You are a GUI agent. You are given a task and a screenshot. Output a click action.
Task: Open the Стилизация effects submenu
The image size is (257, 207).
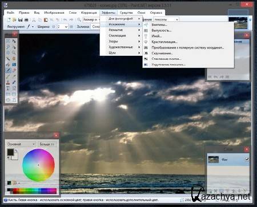pos(122,35)
